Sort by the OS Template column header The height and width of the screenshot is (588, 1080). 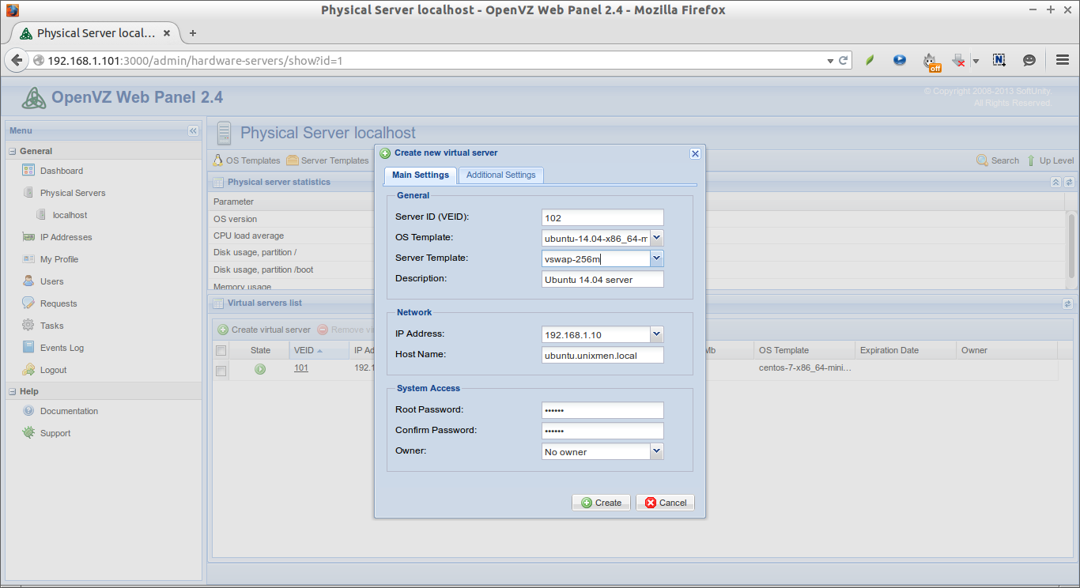click(804, 350)
